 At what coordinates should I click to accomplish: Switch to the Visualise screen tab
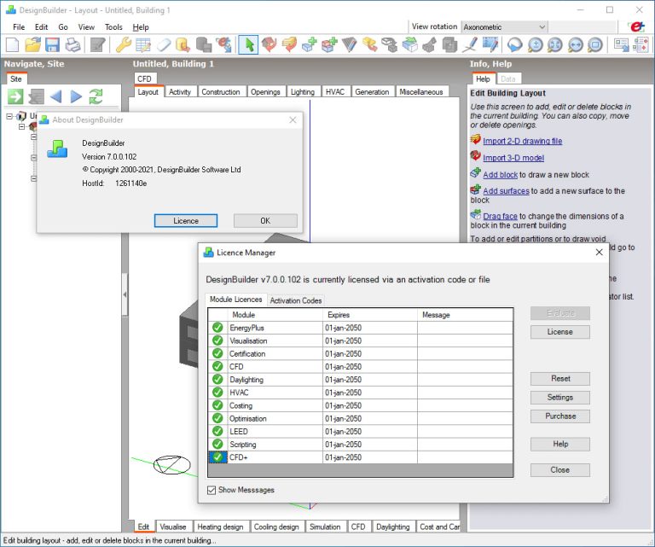(x=173, y=527)
